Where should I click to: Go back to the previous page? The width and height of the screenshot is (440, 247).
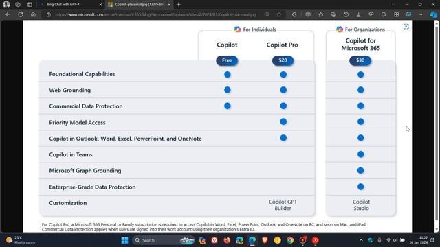pos(8,14)
